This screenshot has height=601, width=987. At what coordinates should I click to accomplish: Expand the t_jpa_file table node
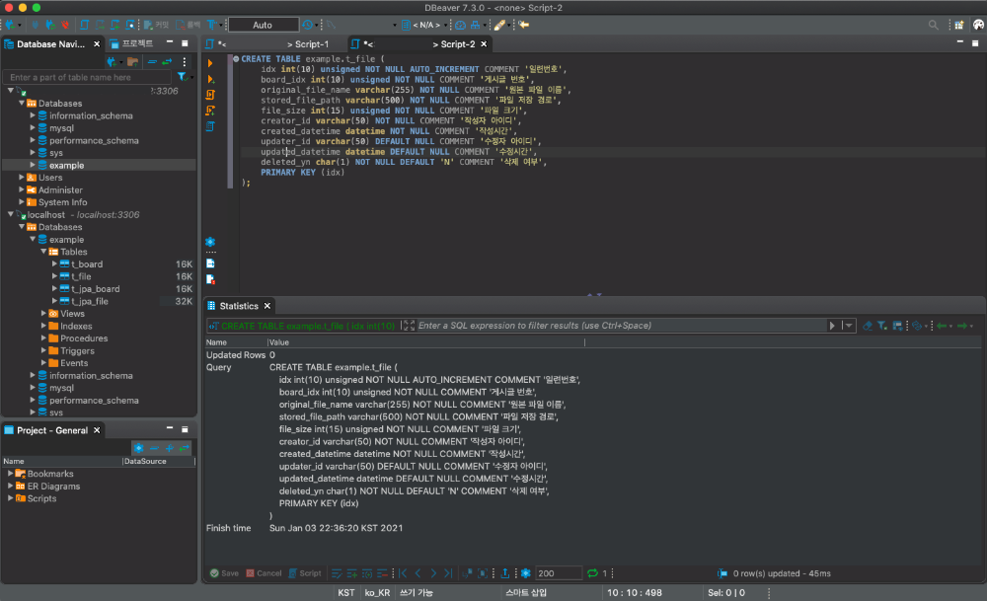point(54,301)
